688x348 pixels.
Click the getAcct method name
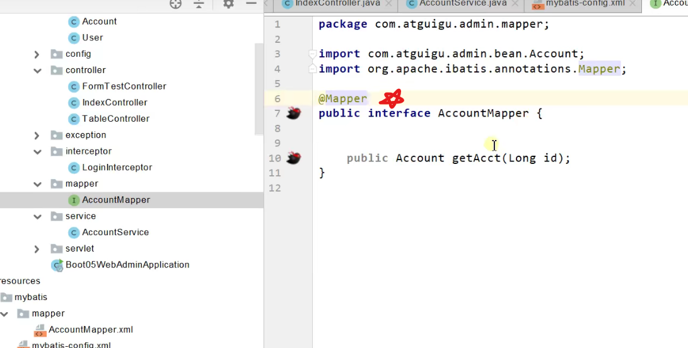click(x=476, y=158)
